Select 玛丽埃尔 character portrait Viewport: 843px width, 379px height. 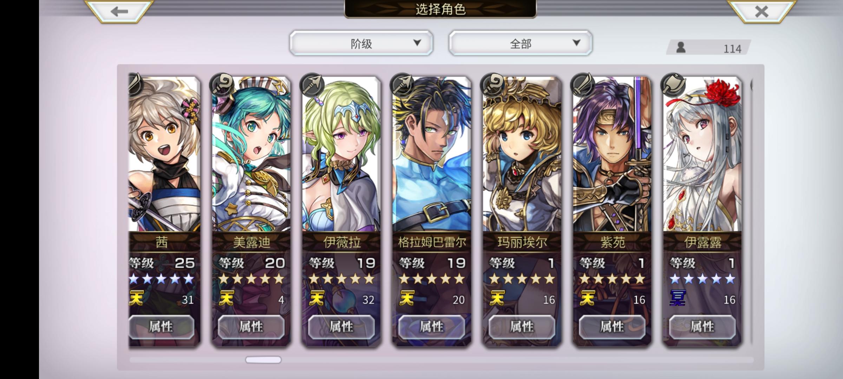[x=522, y=154]
